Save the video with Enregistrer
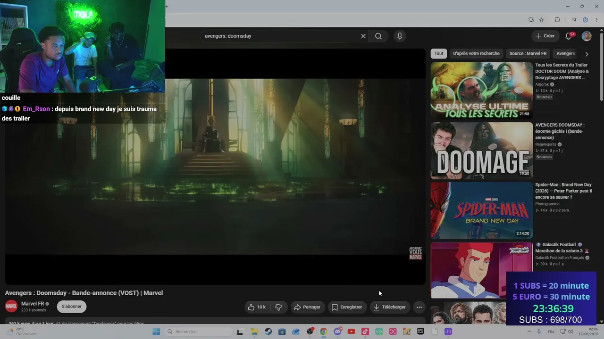Screen dimensions: 604x339 point(347,307)
